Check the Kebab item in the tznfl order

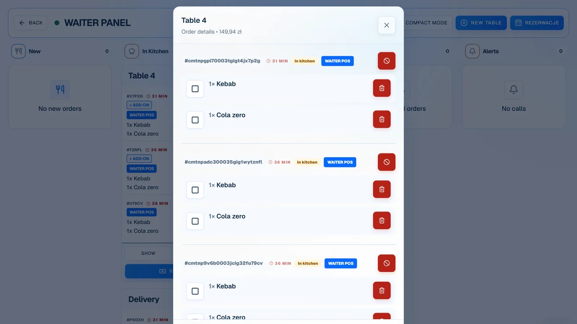(195, 190)
